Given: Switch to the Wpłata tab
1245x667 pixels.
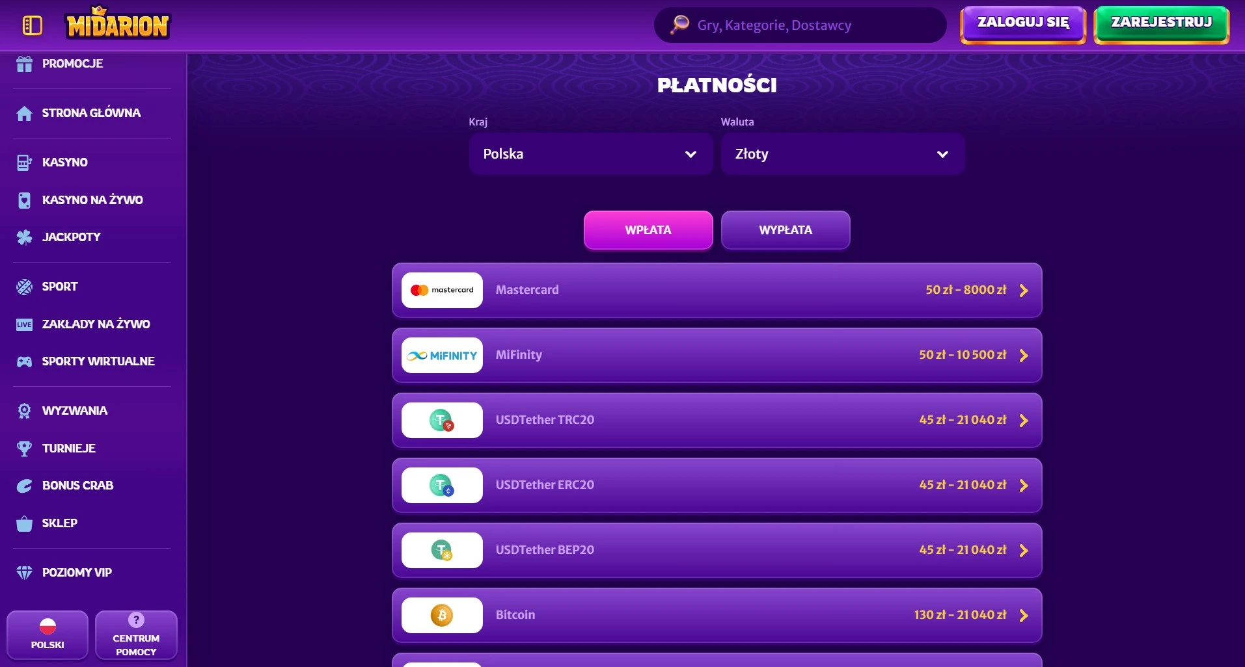Looking at the screenshot, I should 648,230.
